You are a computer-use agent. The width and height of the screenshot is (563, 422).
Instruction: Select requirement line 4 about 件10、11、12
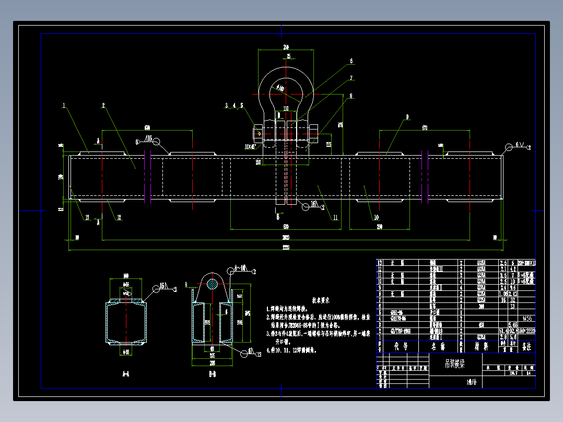click(x=291, y=350)
